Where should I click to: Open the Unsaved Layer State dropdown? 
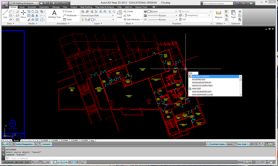click(x=97, y=15)
